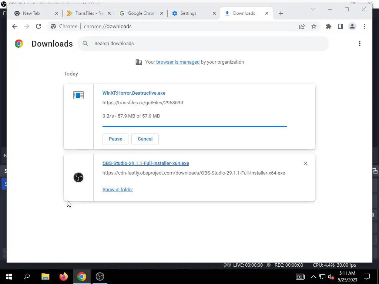
Task: Click Show in folder for OBS installer
Action: pos(118,190)
